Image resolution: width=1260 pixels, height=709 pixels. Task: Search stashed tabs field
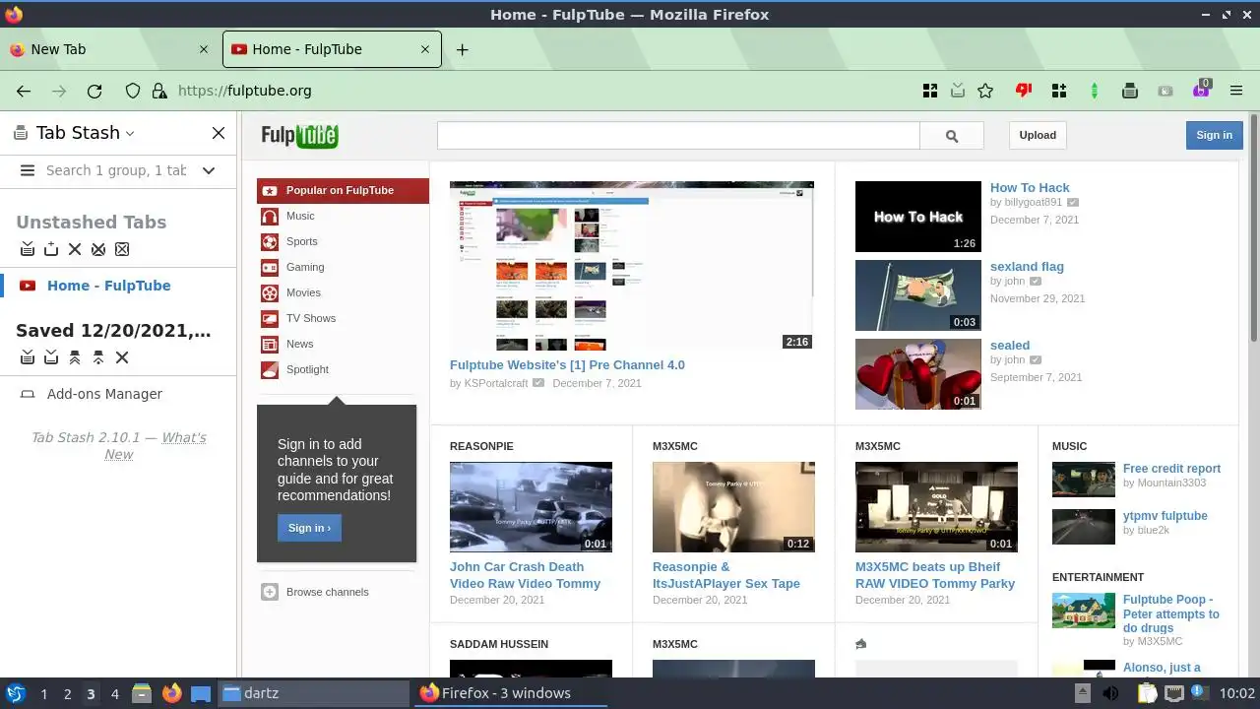click(116, 170)
